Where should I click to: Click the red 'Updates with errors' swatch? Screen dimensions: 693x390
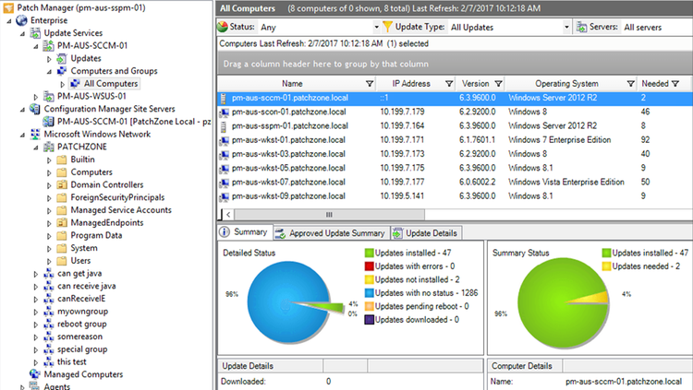point(369,266)
